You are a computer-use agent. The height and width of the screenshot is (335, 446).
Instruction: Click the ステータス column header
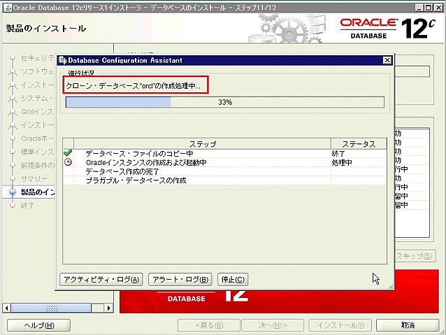click(x=359, y=144)
